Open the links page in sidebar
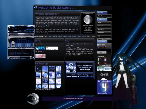This screenshot has width=146, height=109. tap(104, 36)
